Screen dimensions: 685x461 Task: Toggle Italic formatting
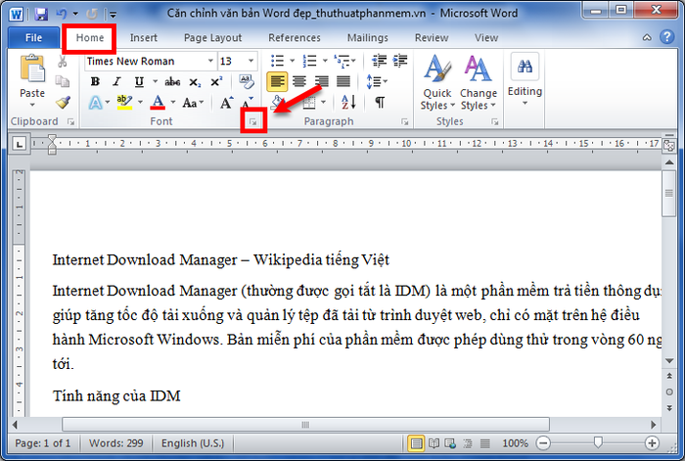116,81
